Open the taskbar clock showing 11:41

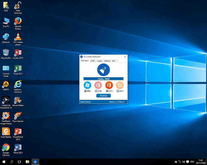point(201,162)
